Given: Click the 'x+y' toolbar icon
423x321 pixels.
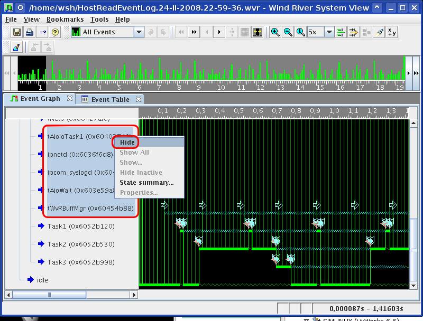Looking at the screenshot, I should (392, 32).
